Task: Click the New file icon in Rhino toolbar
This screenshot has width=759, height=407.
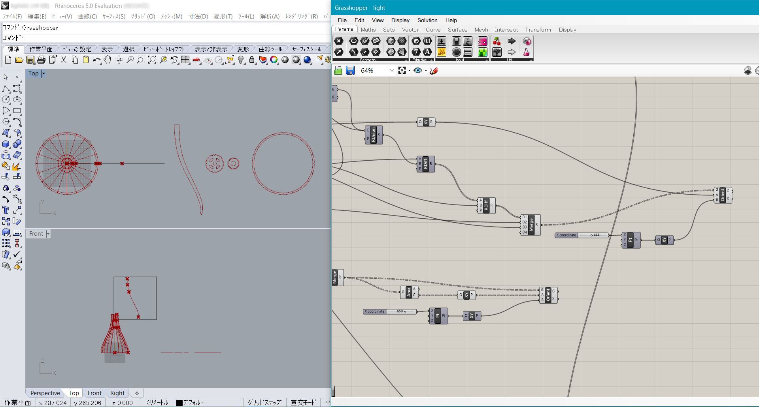Action: (x=8, y=60)
